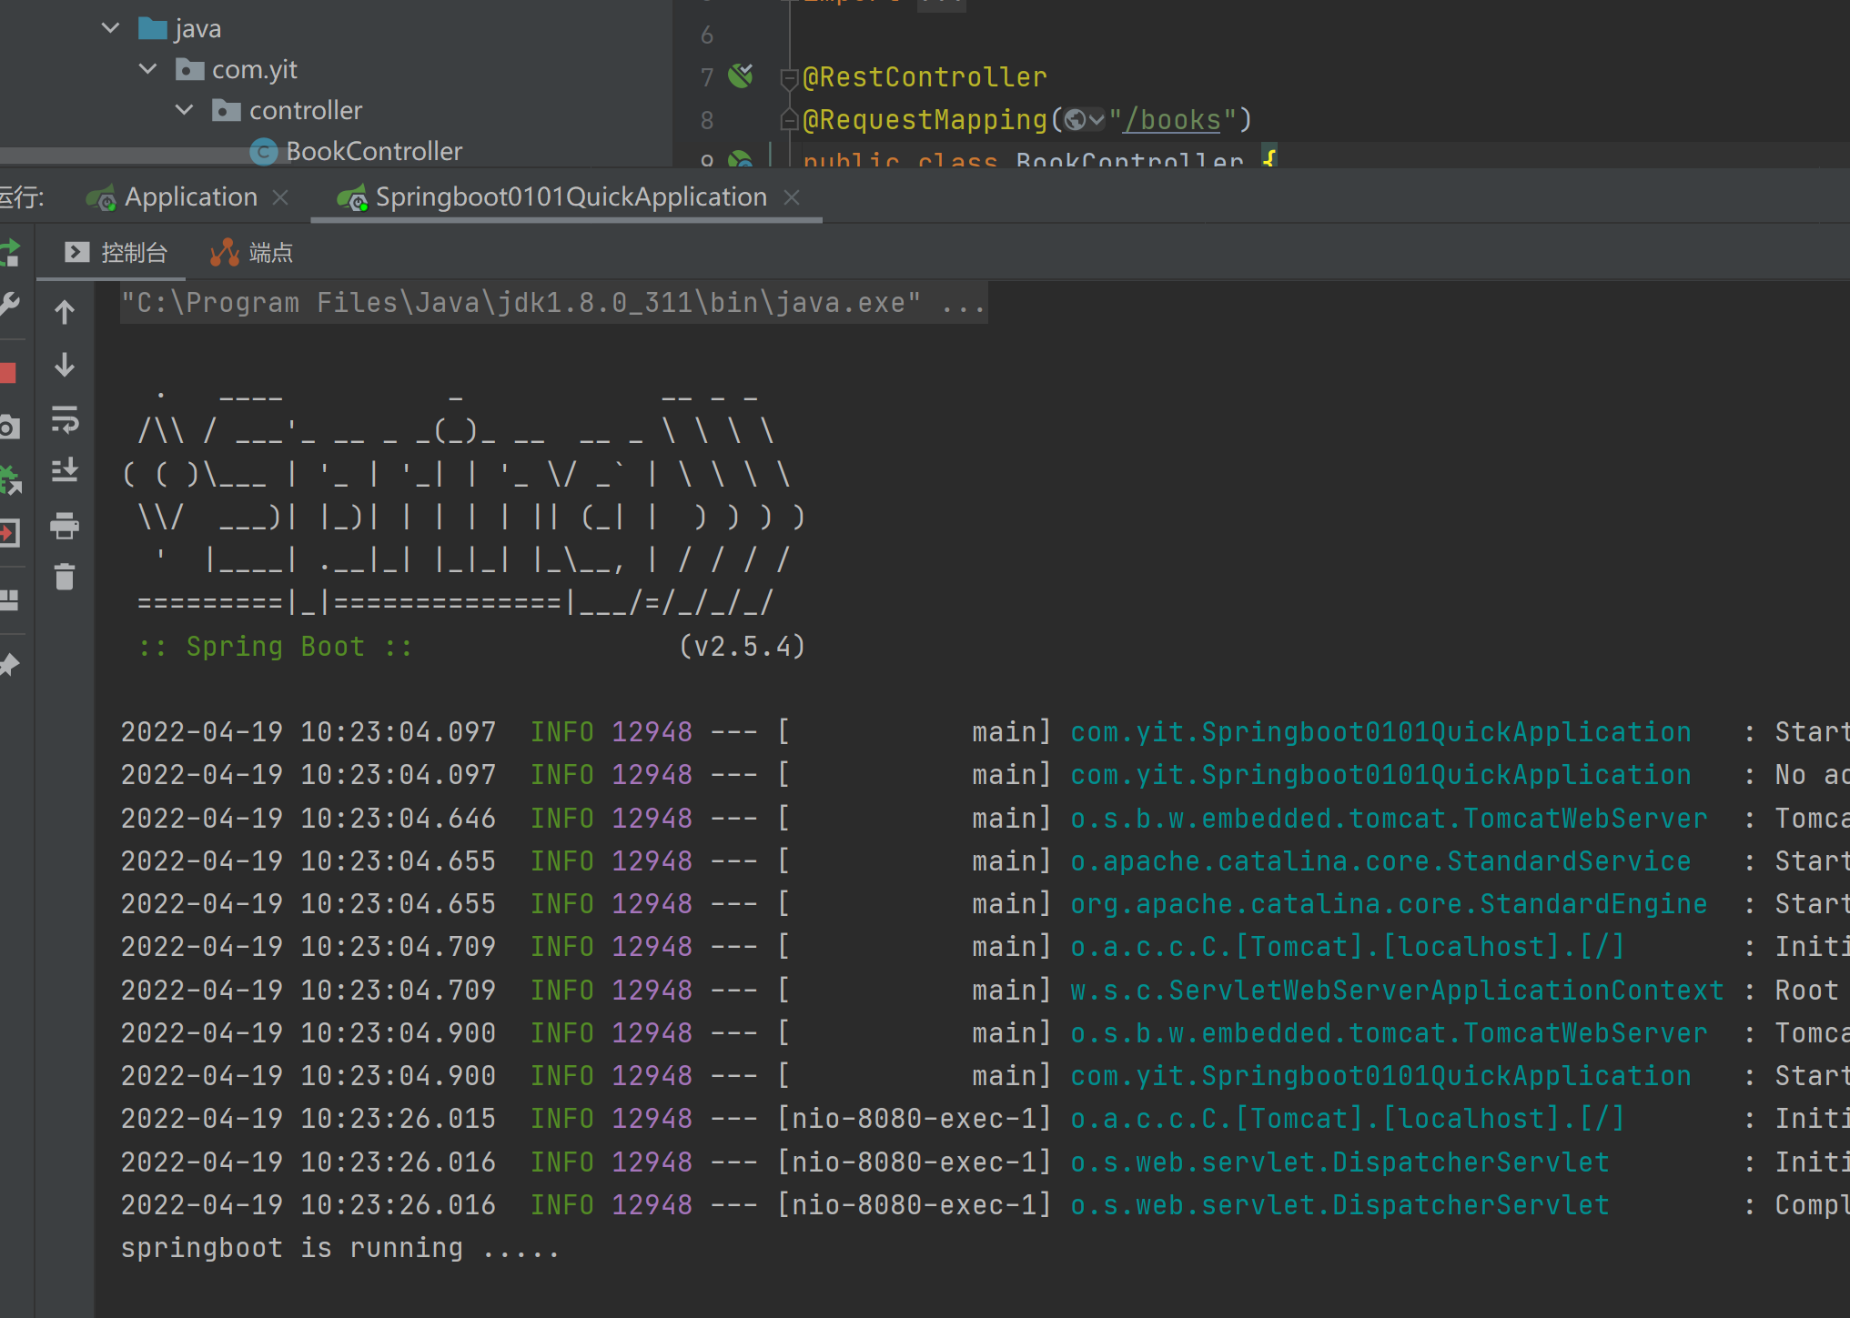Click the scroll down arrow icon
The image size is (1850, 1318).
pyautogui.click(x=68, y=368)
